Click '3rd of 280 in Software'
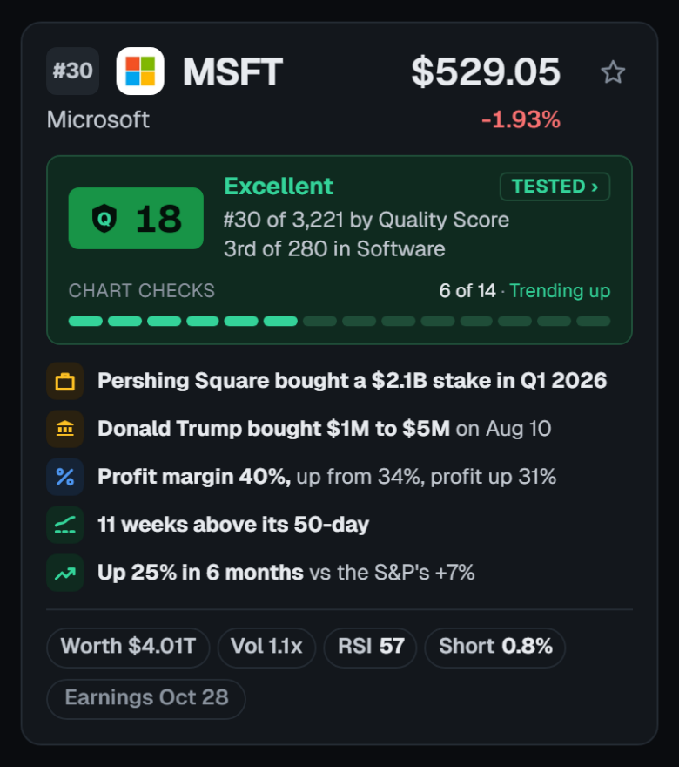This screenshot has height=767, width=679. pyautogui.click(x=334, y=248)
